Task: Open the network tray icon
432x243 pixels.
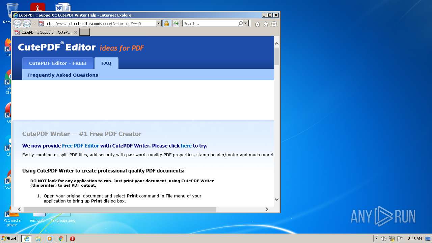Action: tap(392, 239)
